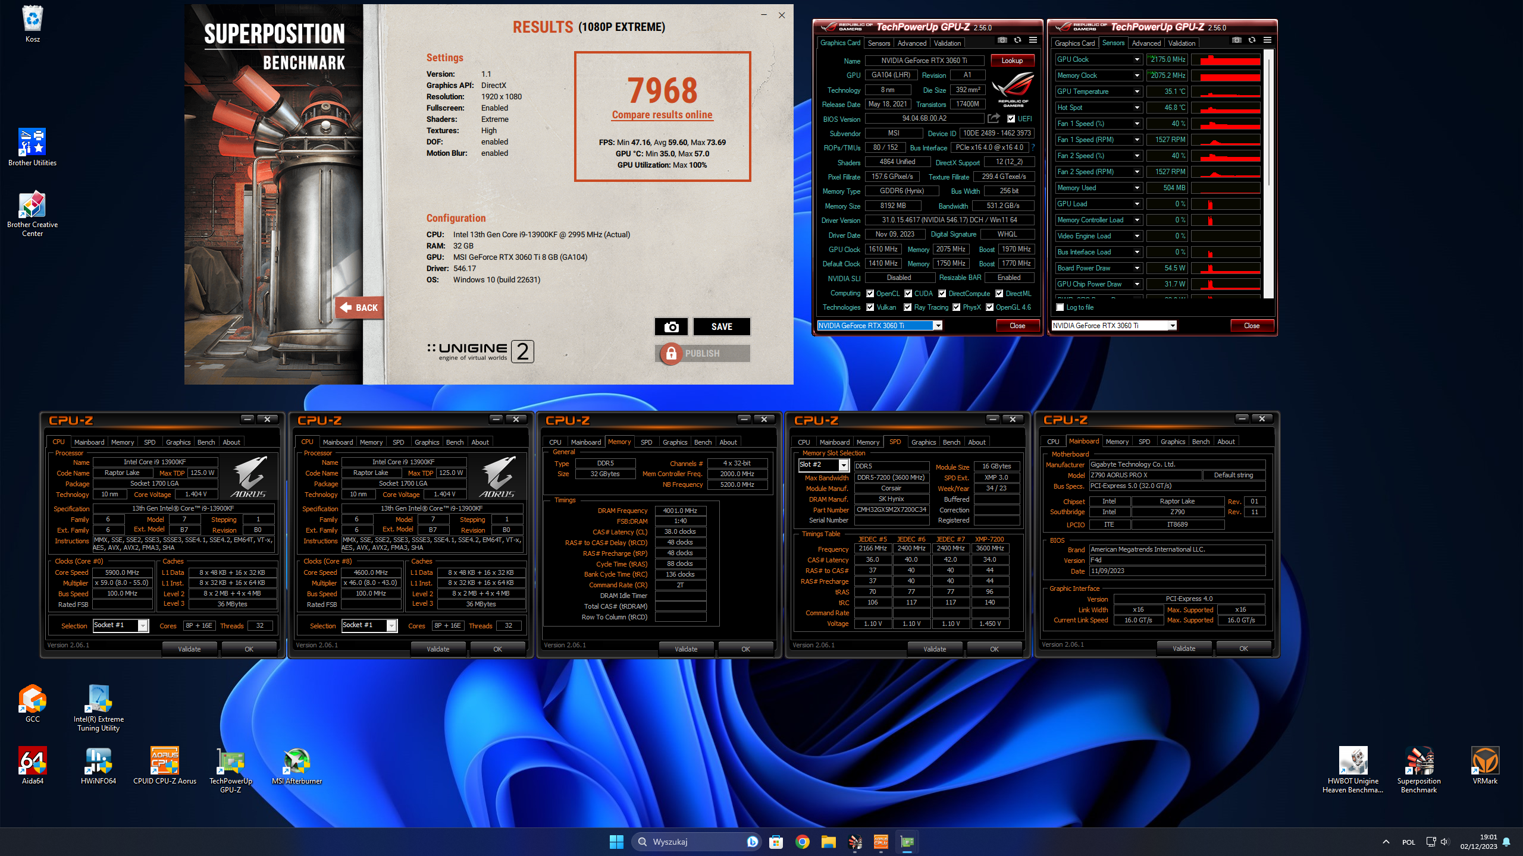The width and height of the screenshot is (1523, 856).
Task: Expand the Board Power Draw sensor dropdown
Action: coord(1136,268)
